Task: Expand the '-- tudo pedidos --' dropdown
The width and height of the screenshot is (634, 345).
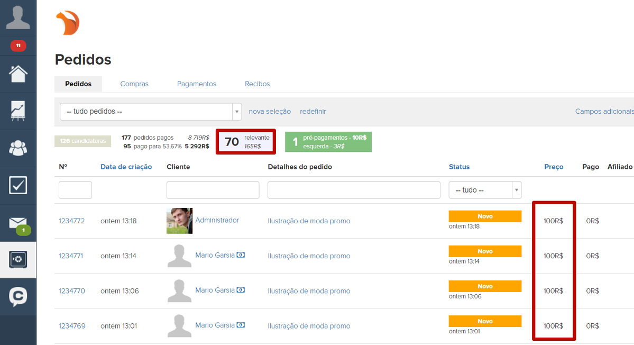Action: click(151, 112)
